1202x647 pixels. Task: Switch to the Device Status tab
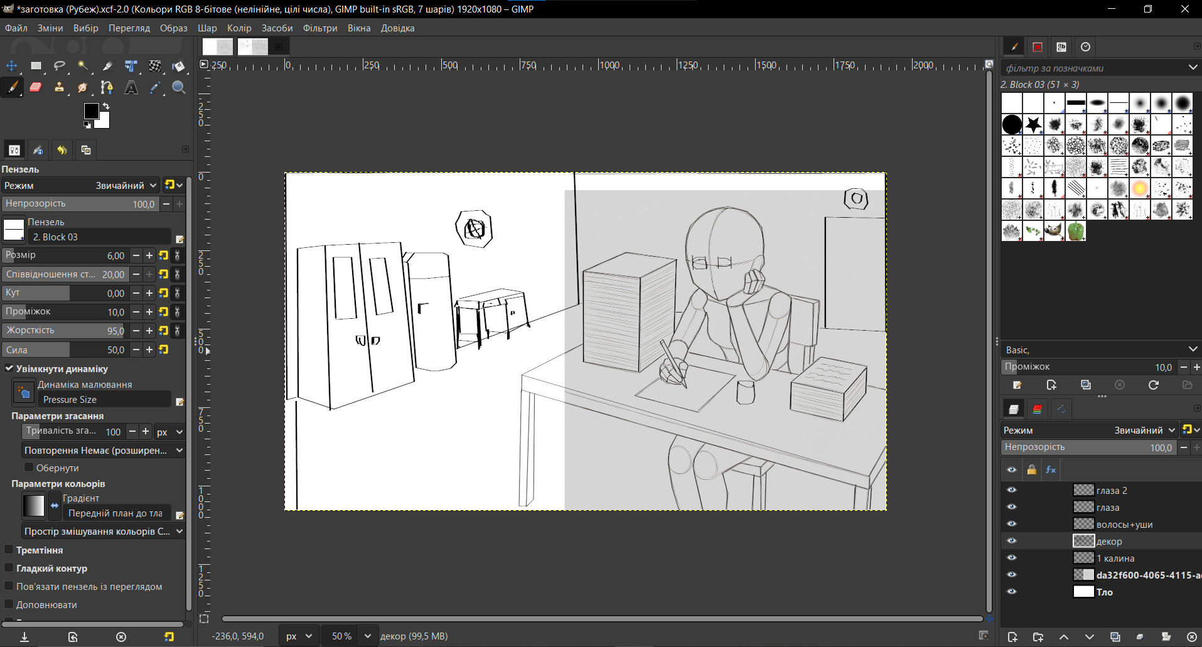pyautogui.click(x=38, y=150)
